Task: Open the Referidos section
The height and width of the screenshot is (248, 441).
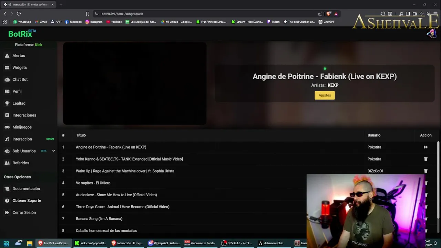Action: 21,163
